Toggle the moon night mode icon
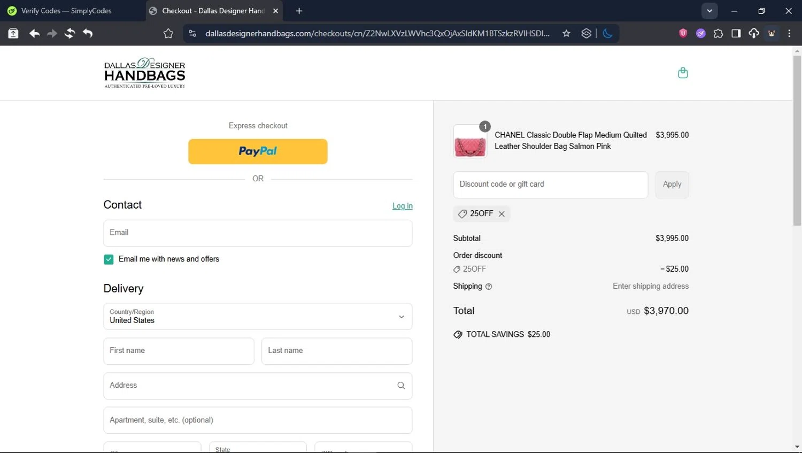 point(607,34)
